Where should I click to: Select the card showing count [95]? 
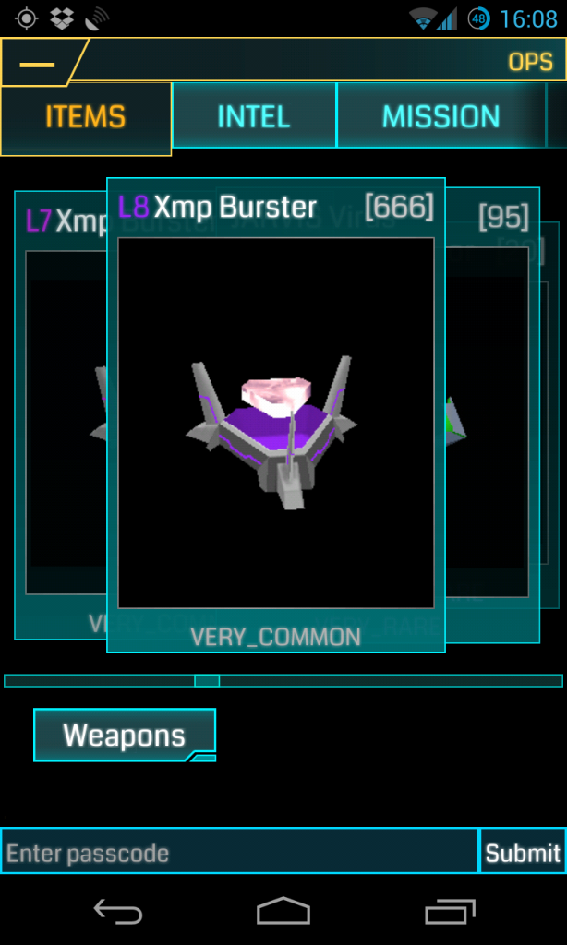[492, 414]
